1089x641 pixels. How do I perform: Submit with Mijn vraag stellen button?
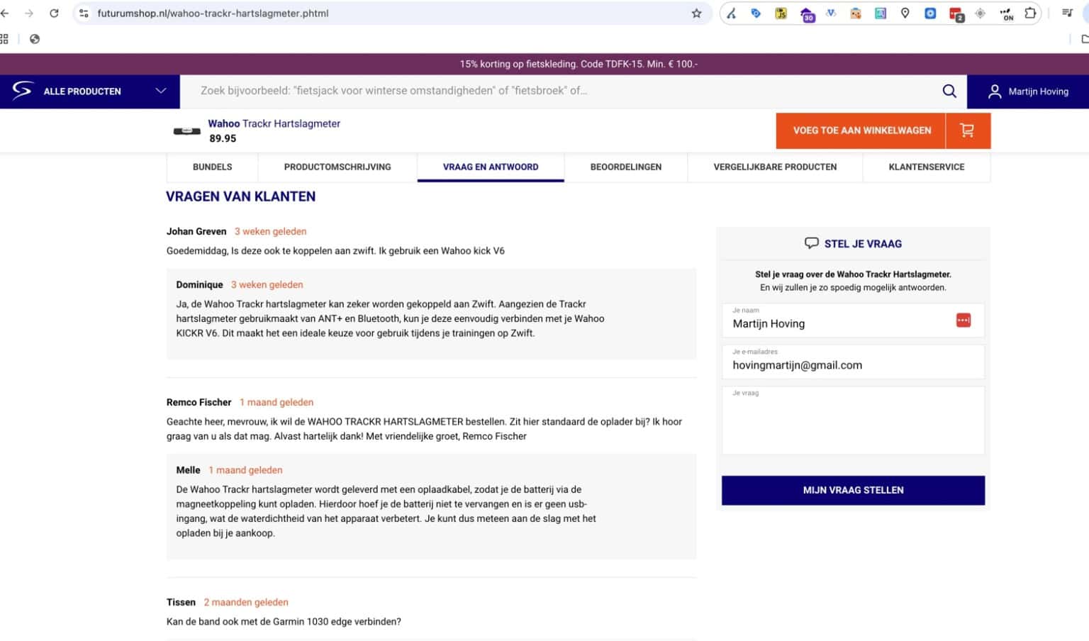853,490
